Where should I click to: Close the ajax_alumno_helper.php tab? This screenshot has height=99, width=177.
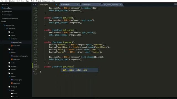(120, 5)
